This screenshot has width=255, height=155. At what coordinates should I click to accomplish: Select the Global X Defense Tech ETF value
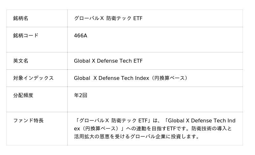pyautogui.click(x=108, y=61)
